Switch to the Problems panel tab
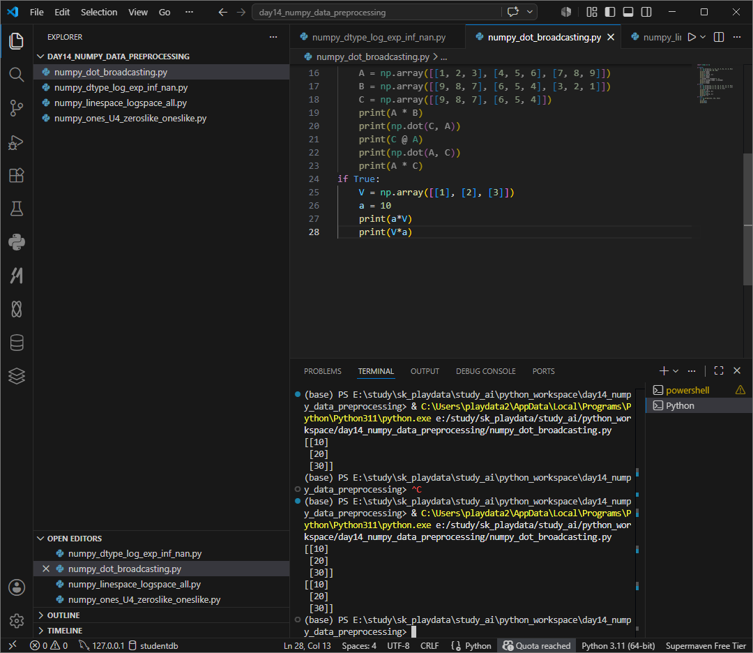Screen dimensions: 753x653 (323, 371)
